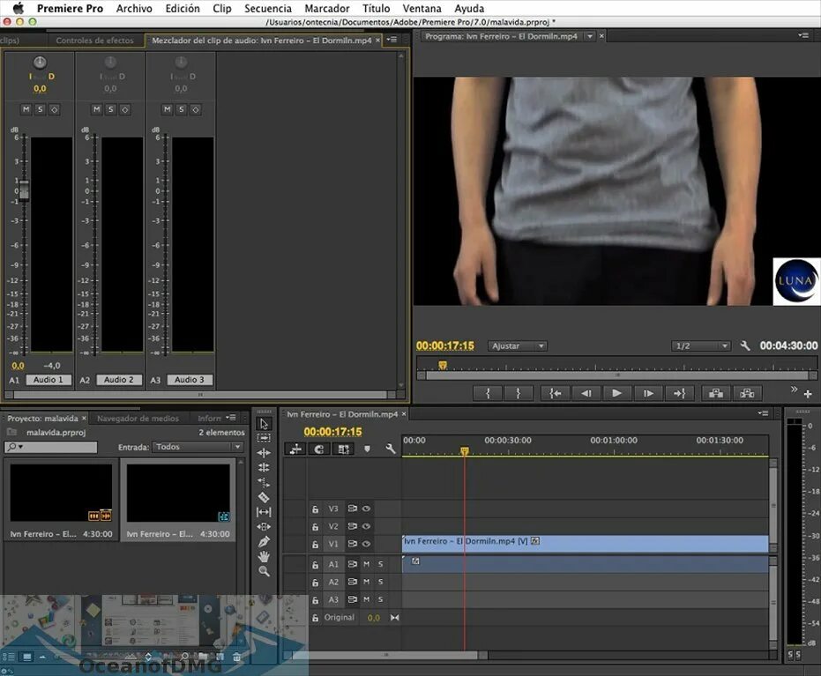Open the timeline panel menu
This screenshot has width=821, height=676.
click(x=763, y=413)
